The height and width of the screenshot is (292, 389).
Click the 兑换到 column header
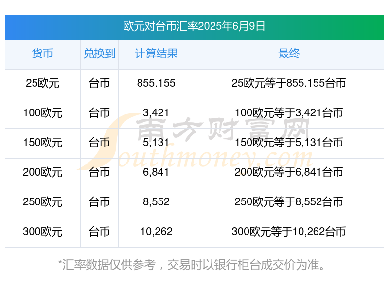(99, 54)
